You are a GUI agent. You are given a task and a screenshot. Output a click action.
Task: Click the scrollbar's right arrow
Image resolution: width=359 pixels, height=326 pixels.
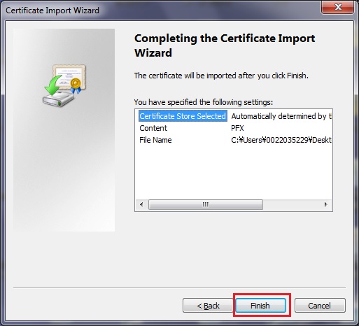click(325, 204)
